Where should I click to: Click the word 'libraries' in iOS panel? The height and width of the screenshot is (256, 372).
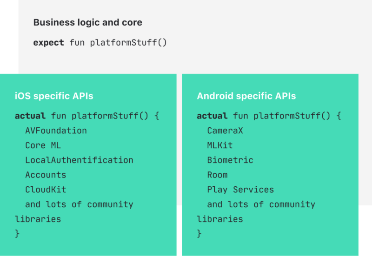38,219
